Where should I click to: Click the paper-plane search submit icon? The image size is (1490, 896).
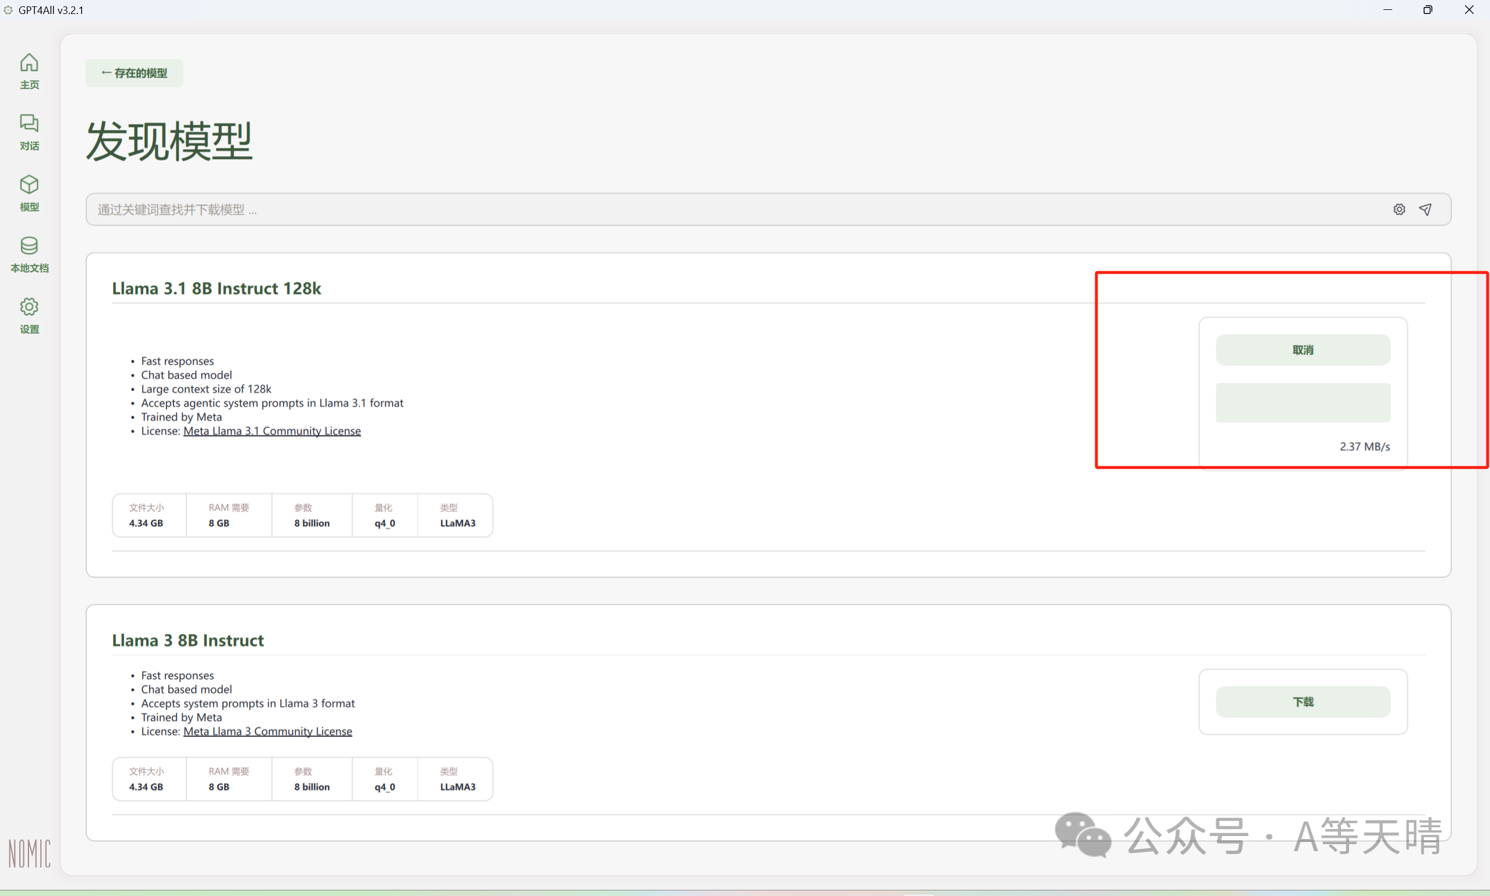[x=1425, y=210]
